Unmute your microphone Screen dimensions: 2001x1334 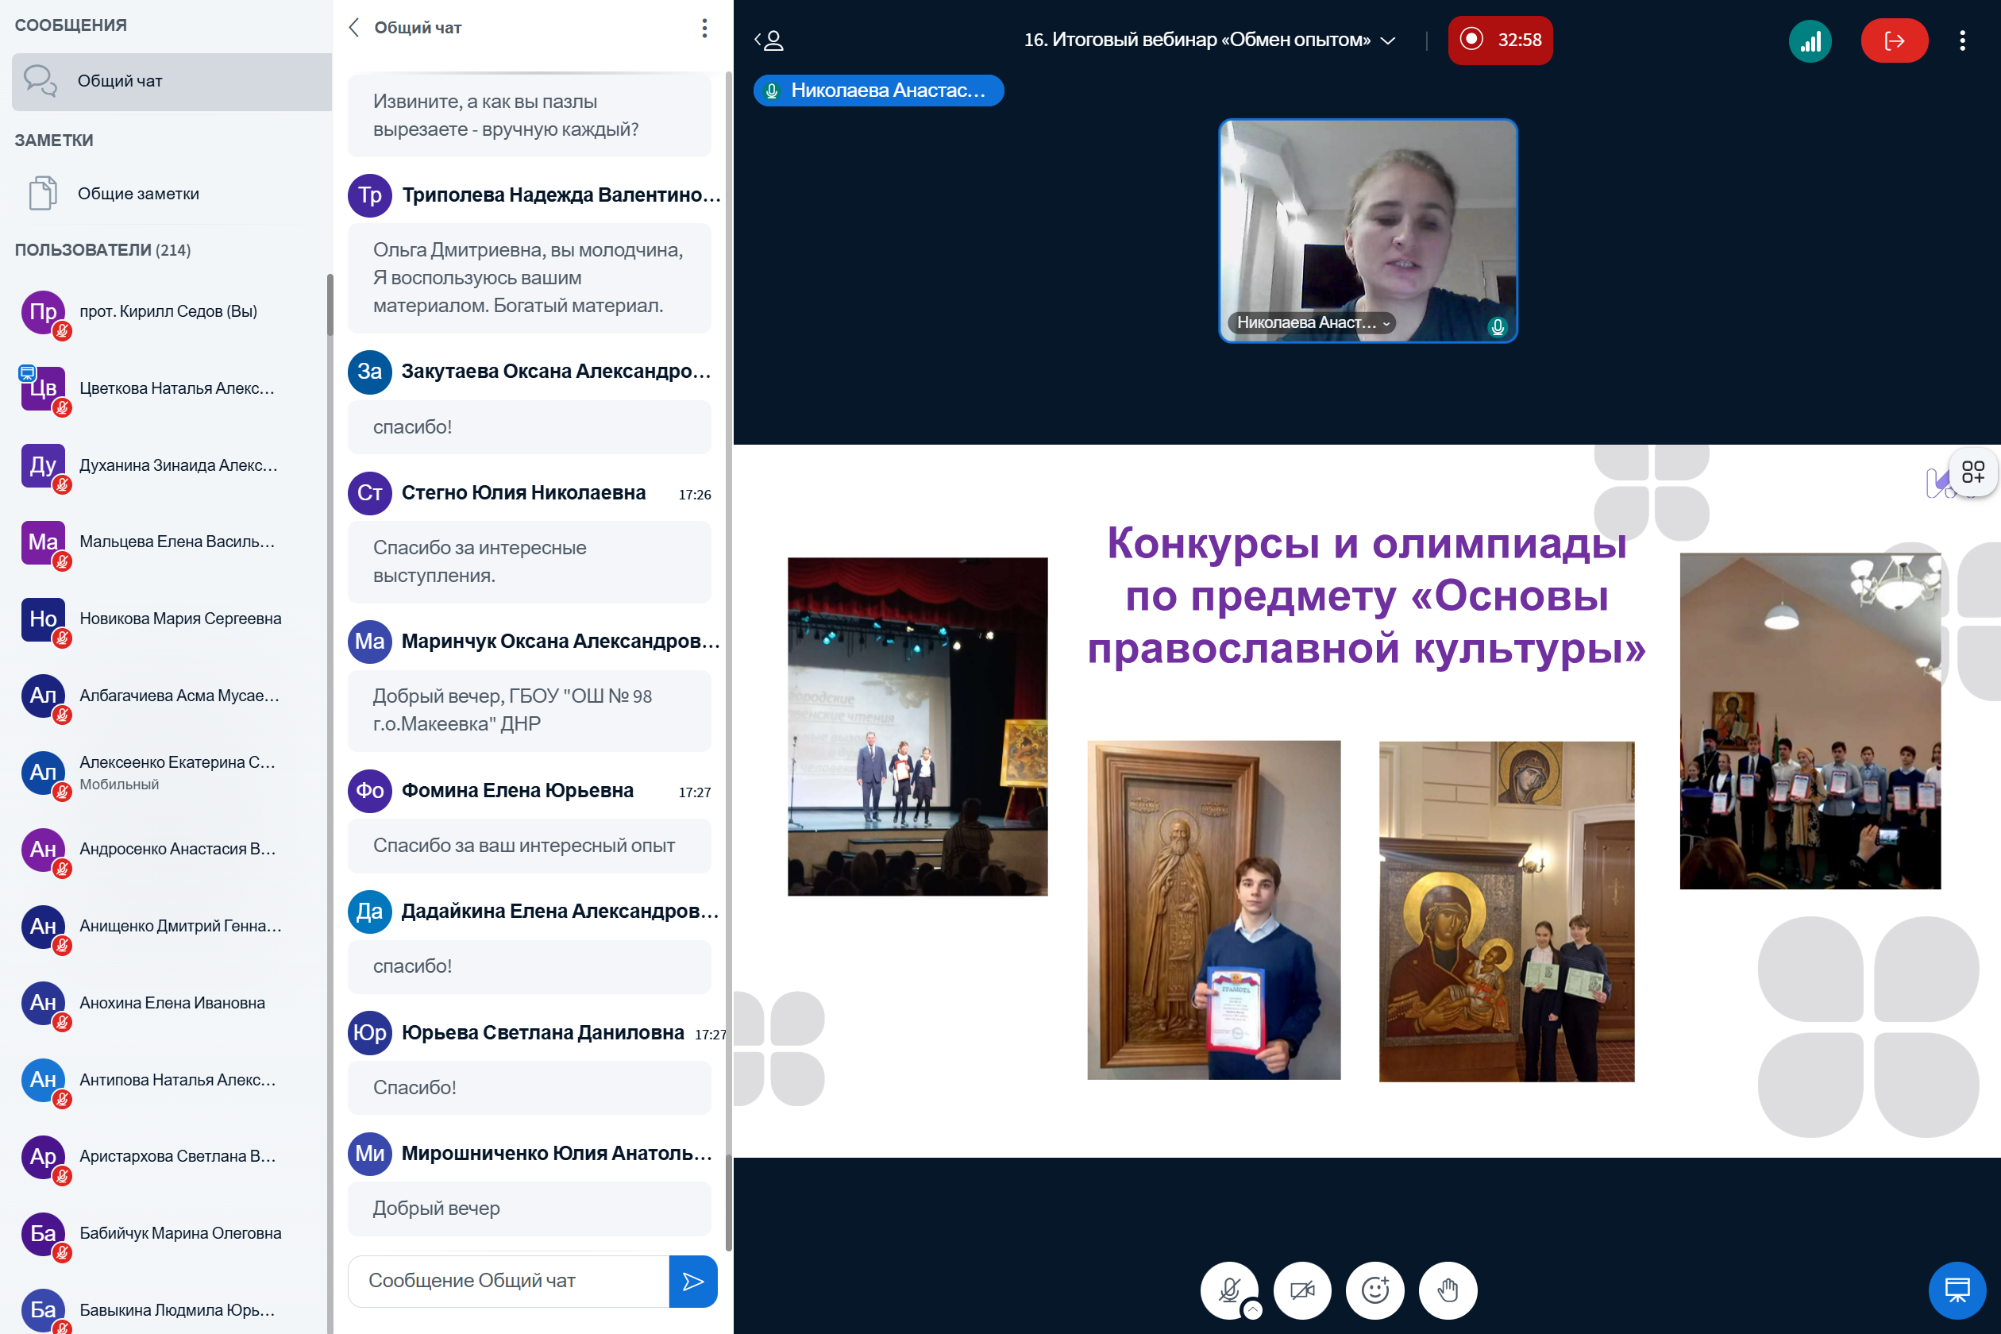[1228, 1290]
